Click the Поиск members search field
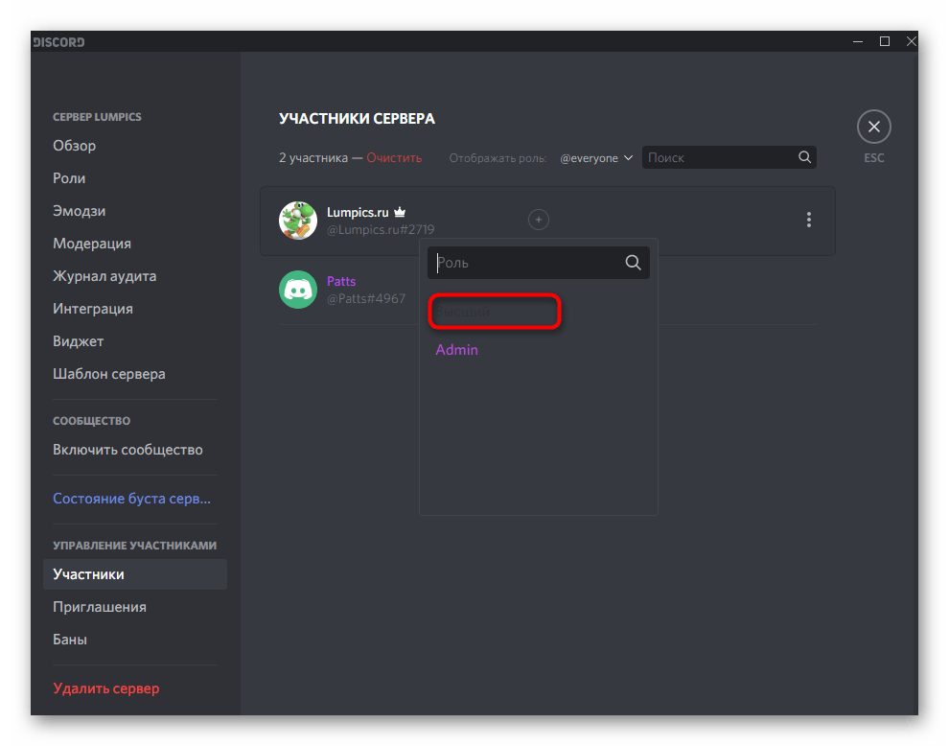 (719, 157)
